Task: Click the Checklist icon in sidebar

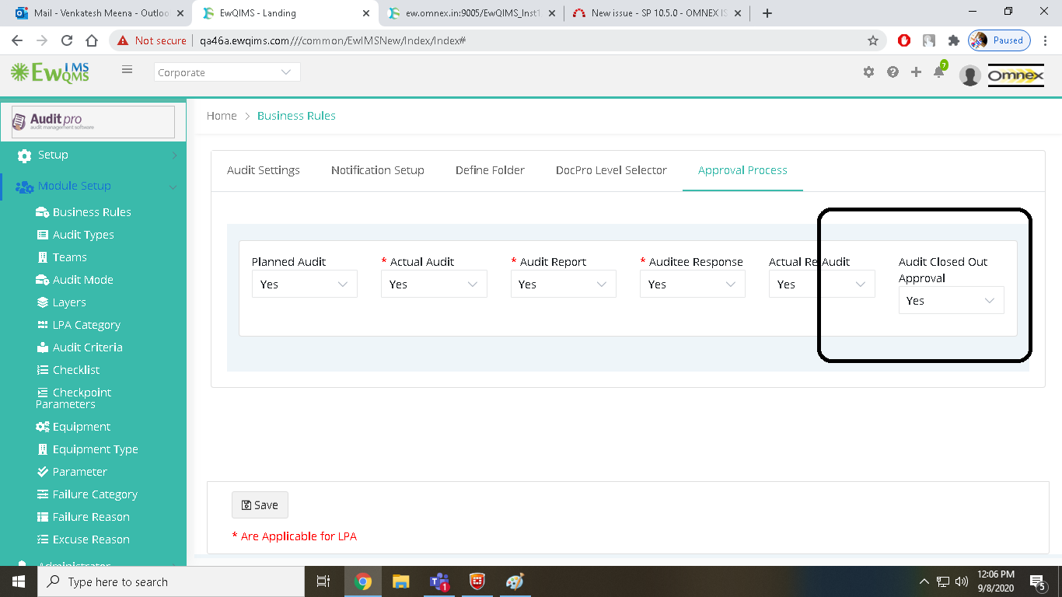Action: point(43,370)
